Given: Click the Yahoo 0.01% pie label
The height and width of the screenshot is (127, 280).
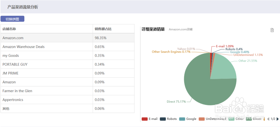Looking at the screenshot, I should 186,49.
